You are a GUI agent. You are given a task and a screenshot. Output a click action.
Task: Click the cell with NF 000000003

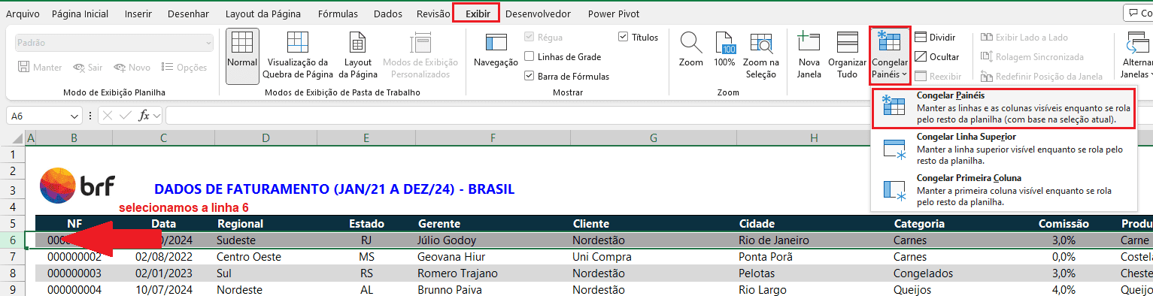tap(74, 273)
